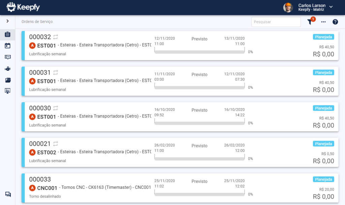Viewport: 345px width, 205px height.
Task: Click the Carlos Larson profile avatar
Action: (288, 7)
